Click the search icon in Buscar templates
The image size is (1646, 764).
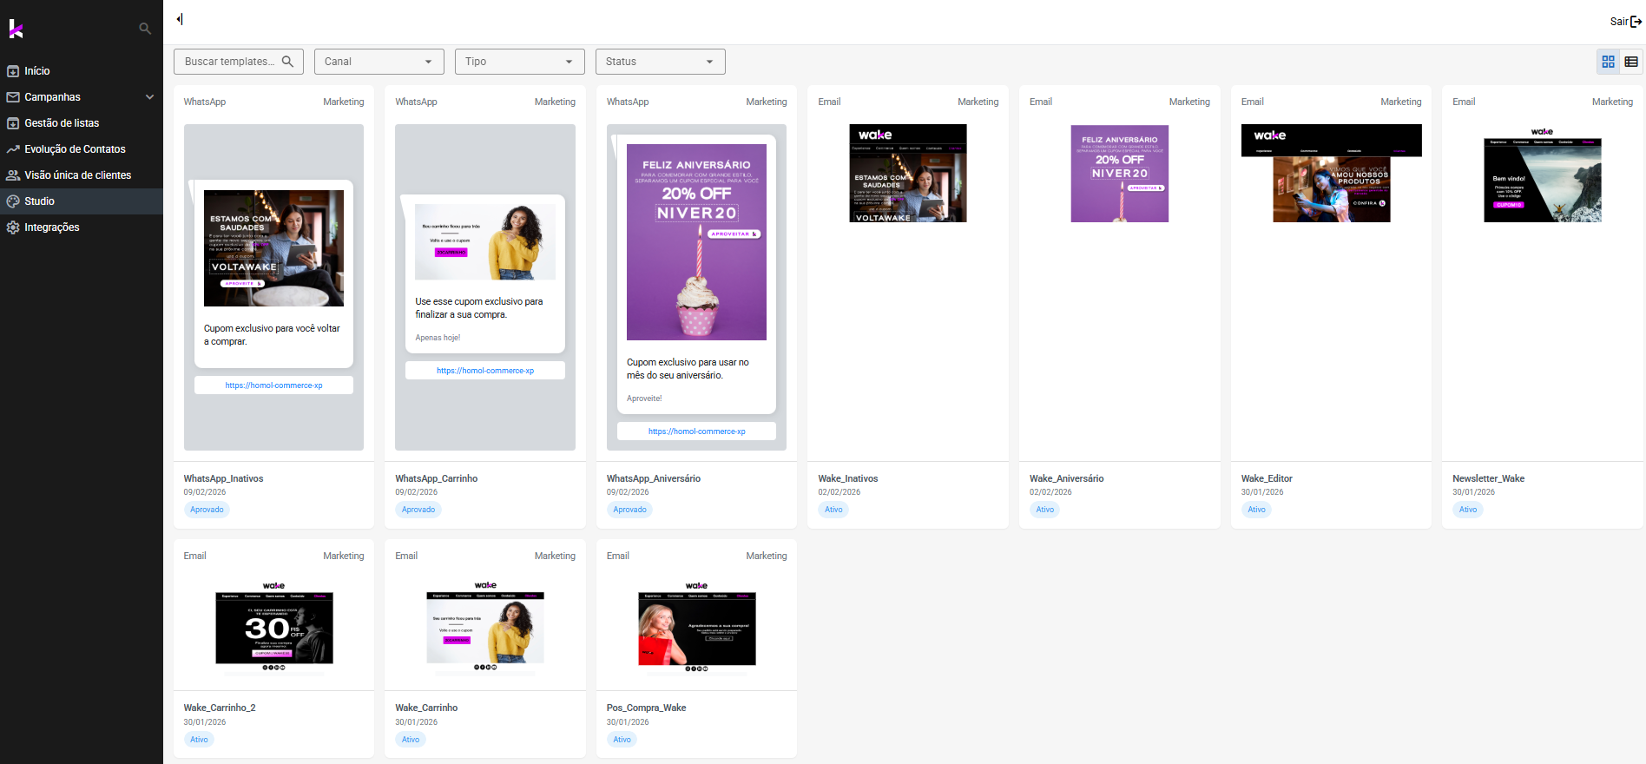coord(288,62)
